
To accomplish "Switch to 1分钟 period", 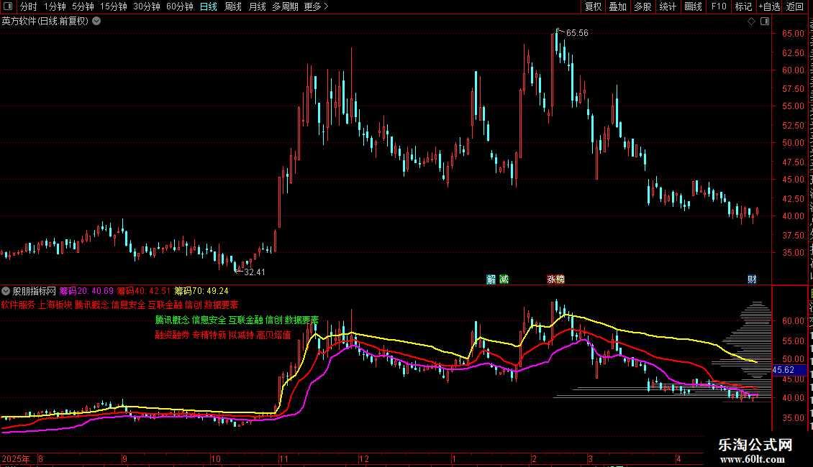I will [55, 6].
